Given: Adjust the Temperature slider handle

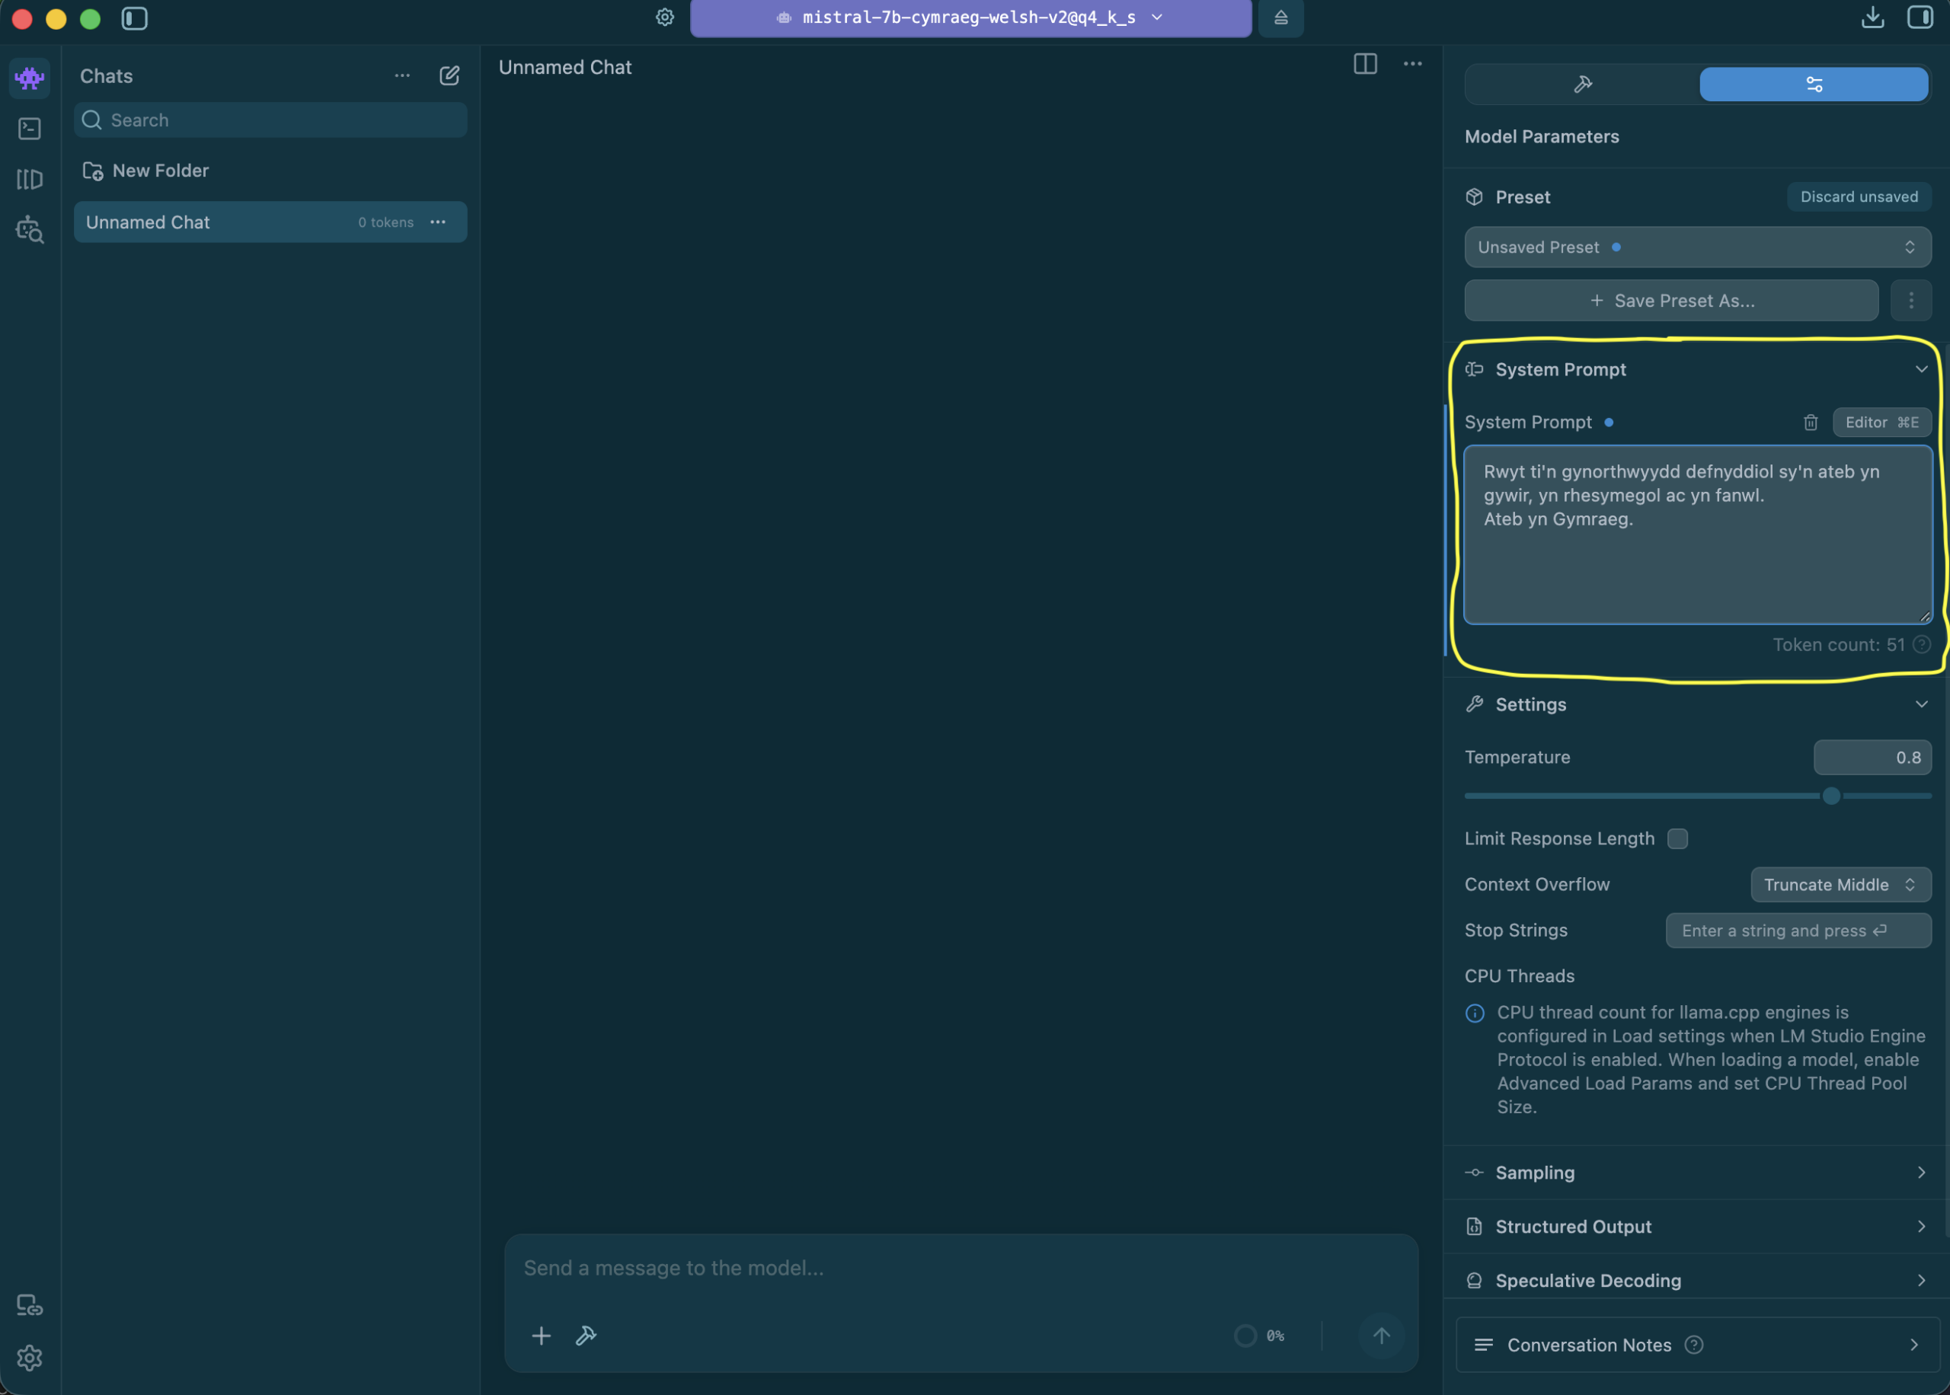Looking at the screenshot, I should 1830,796.
